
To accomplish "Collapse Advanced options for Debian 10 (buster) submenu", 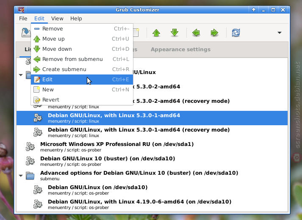I will 21,176.
